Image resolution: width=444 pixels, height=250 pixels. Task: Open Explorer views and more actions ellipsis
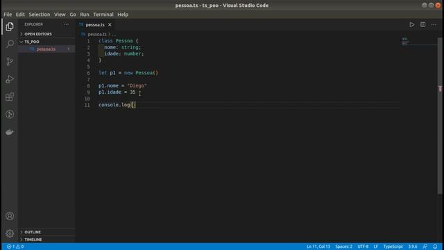67,24
